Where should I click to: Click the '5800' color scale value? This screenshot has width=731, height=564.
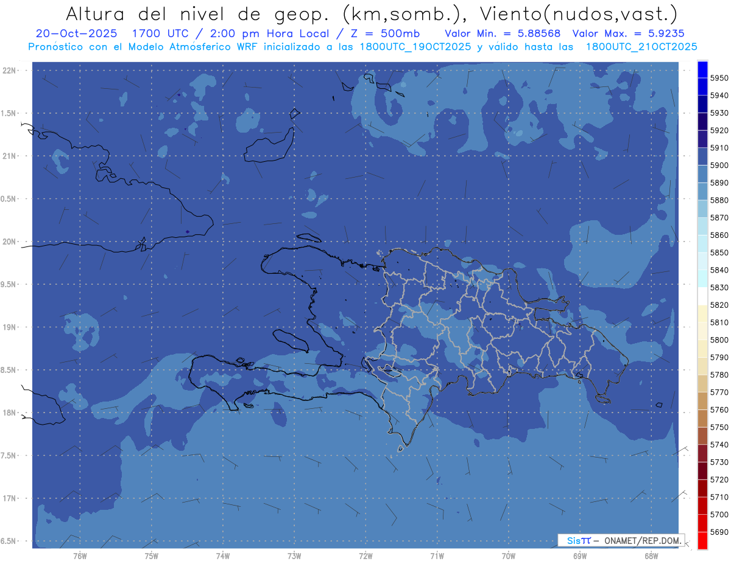(x=719, y=339)
